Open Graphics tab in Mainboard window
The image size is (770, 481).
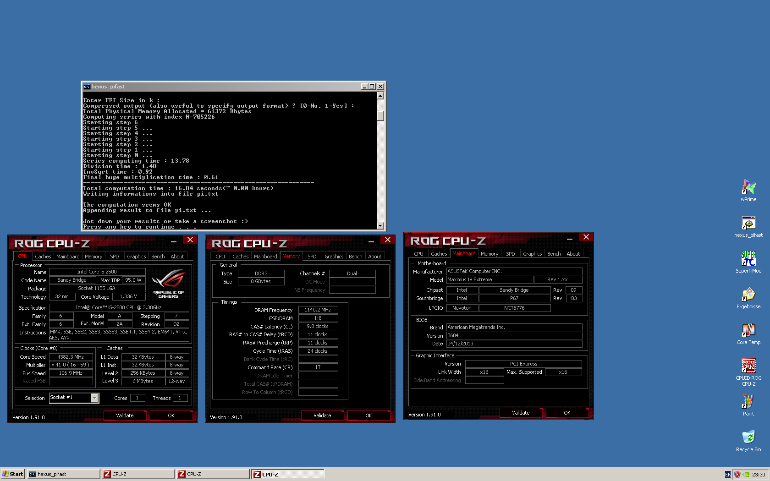tap(533, 254)
